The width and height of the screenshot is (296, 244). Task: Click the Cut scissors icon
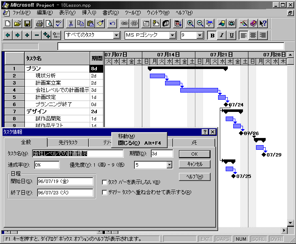(x=71, y=24)
